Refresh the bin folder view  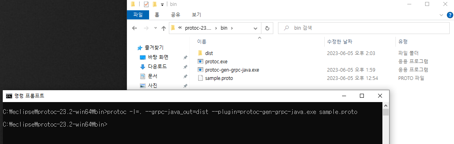[267, 28]
